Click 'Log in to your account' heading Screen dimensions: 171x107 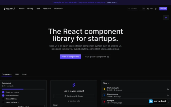(x=74, y=91)
